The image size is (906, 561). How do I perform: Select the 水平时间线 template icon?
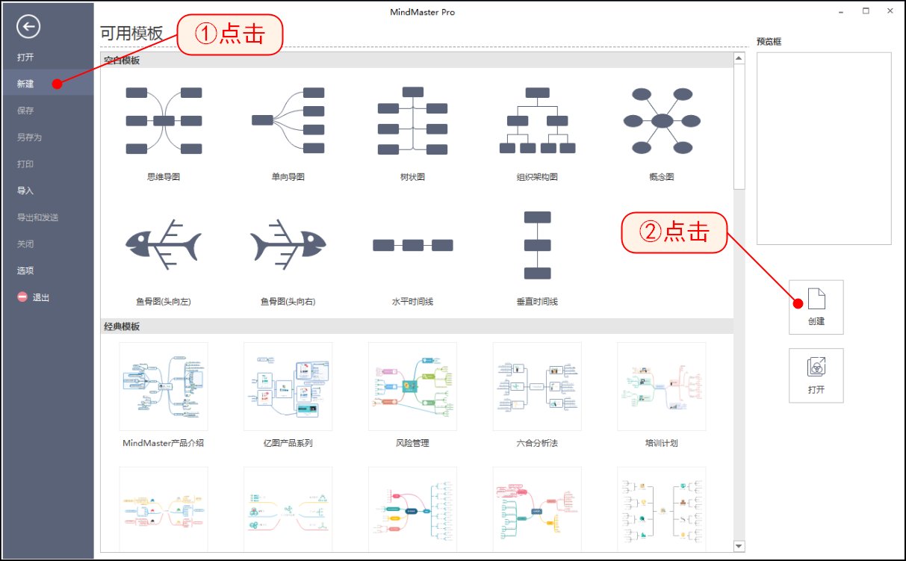pyautogui.click(x=413, y=244)
